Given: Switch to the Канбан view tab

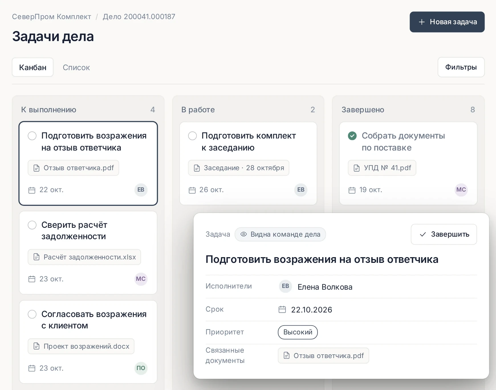Looking at the screenshot, I should tap(33, 67).
